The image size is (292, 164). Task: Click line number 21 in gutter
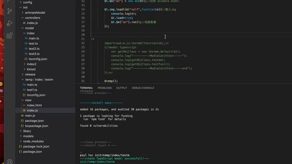click(x=83, y=39)
